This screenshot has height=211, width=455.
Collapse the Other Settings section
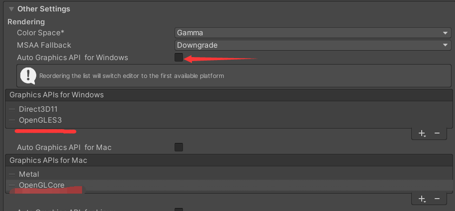pos(11,9)
